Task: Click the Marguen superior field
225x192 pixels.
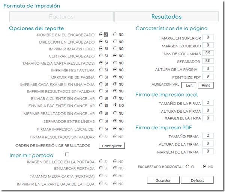Action: click(208, 38)
